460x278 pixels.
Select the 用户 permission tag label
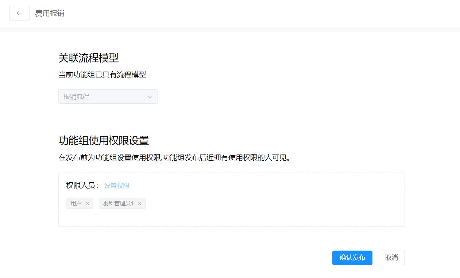pos(76,203)
